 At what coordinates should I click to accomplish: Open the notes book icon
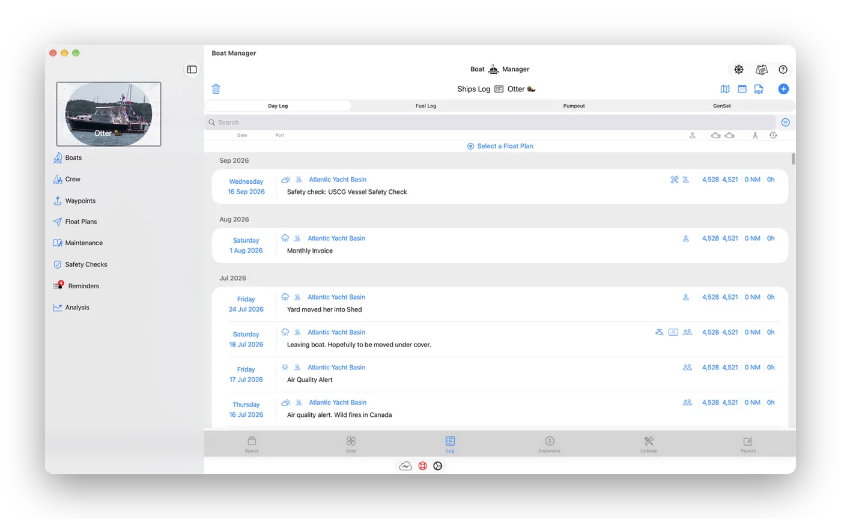[762, 70]
